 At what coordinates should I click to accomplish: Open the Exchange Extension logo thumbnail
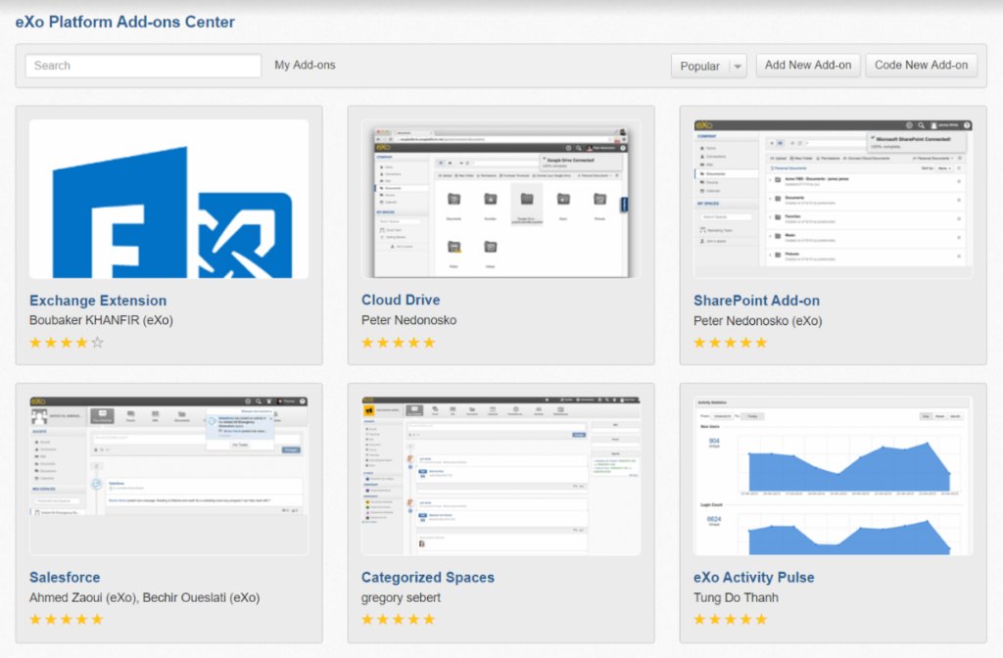point(168,199)
